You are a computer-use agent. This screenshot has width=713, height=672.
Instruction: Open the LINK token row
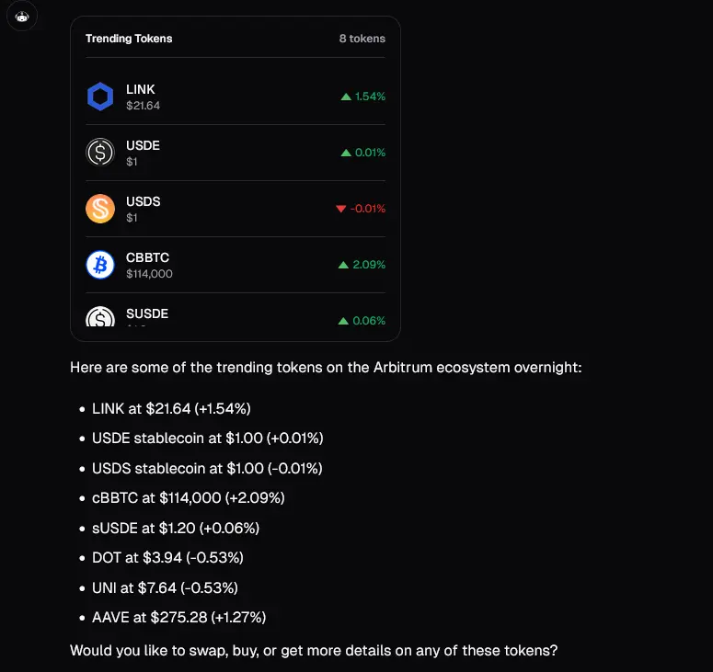236,97
